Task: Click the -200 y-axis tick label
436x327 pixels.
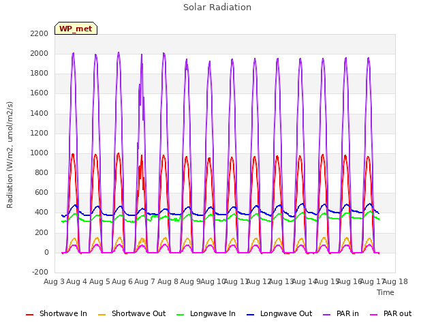Action: [40, 272]
